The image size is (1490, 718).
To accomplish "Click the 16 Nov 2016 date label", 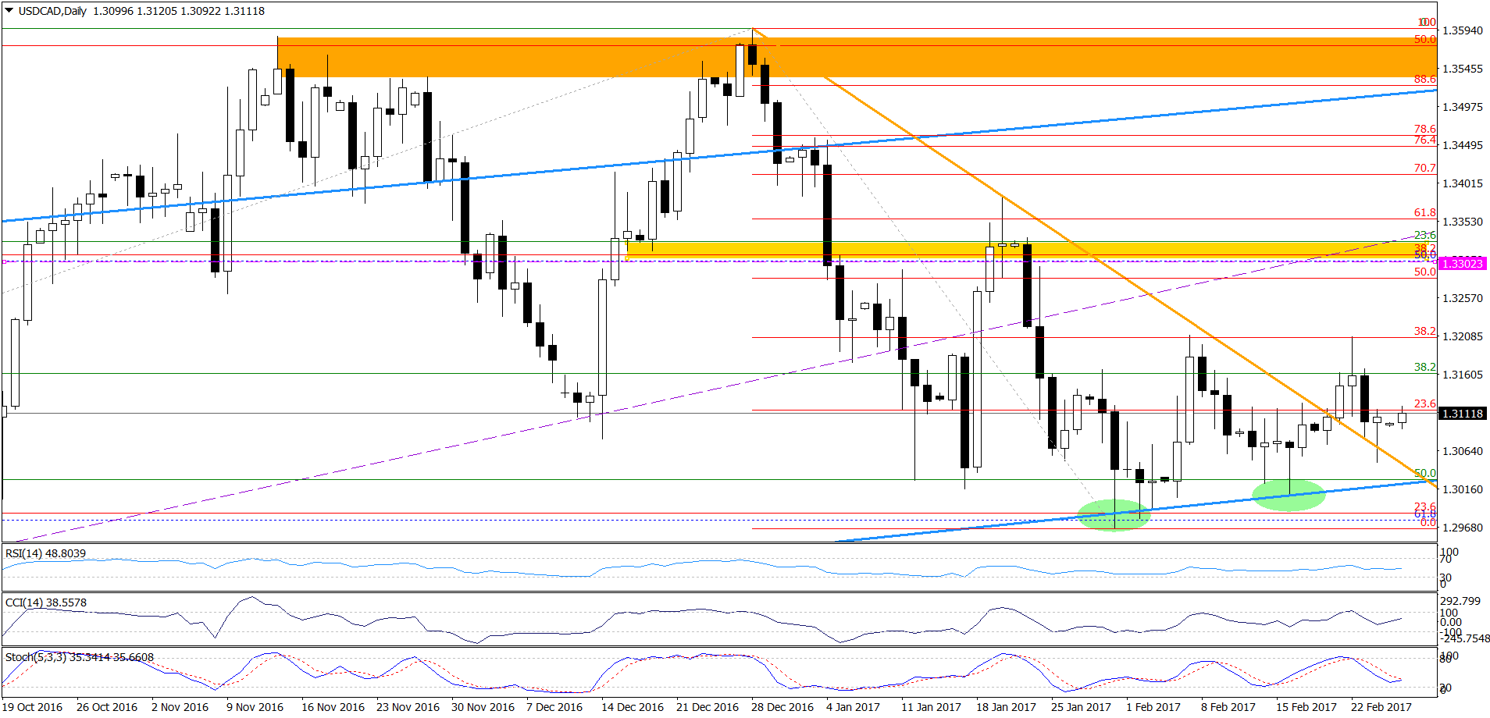I will pyautogui.click(x=333, y=707).
